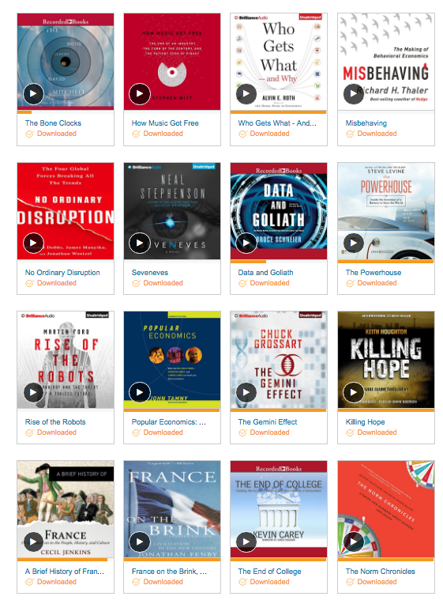Viewport: 443px width, 604px height.
Task: Play Rise of the Robots audiobook
Action: (x=33, y=393)
